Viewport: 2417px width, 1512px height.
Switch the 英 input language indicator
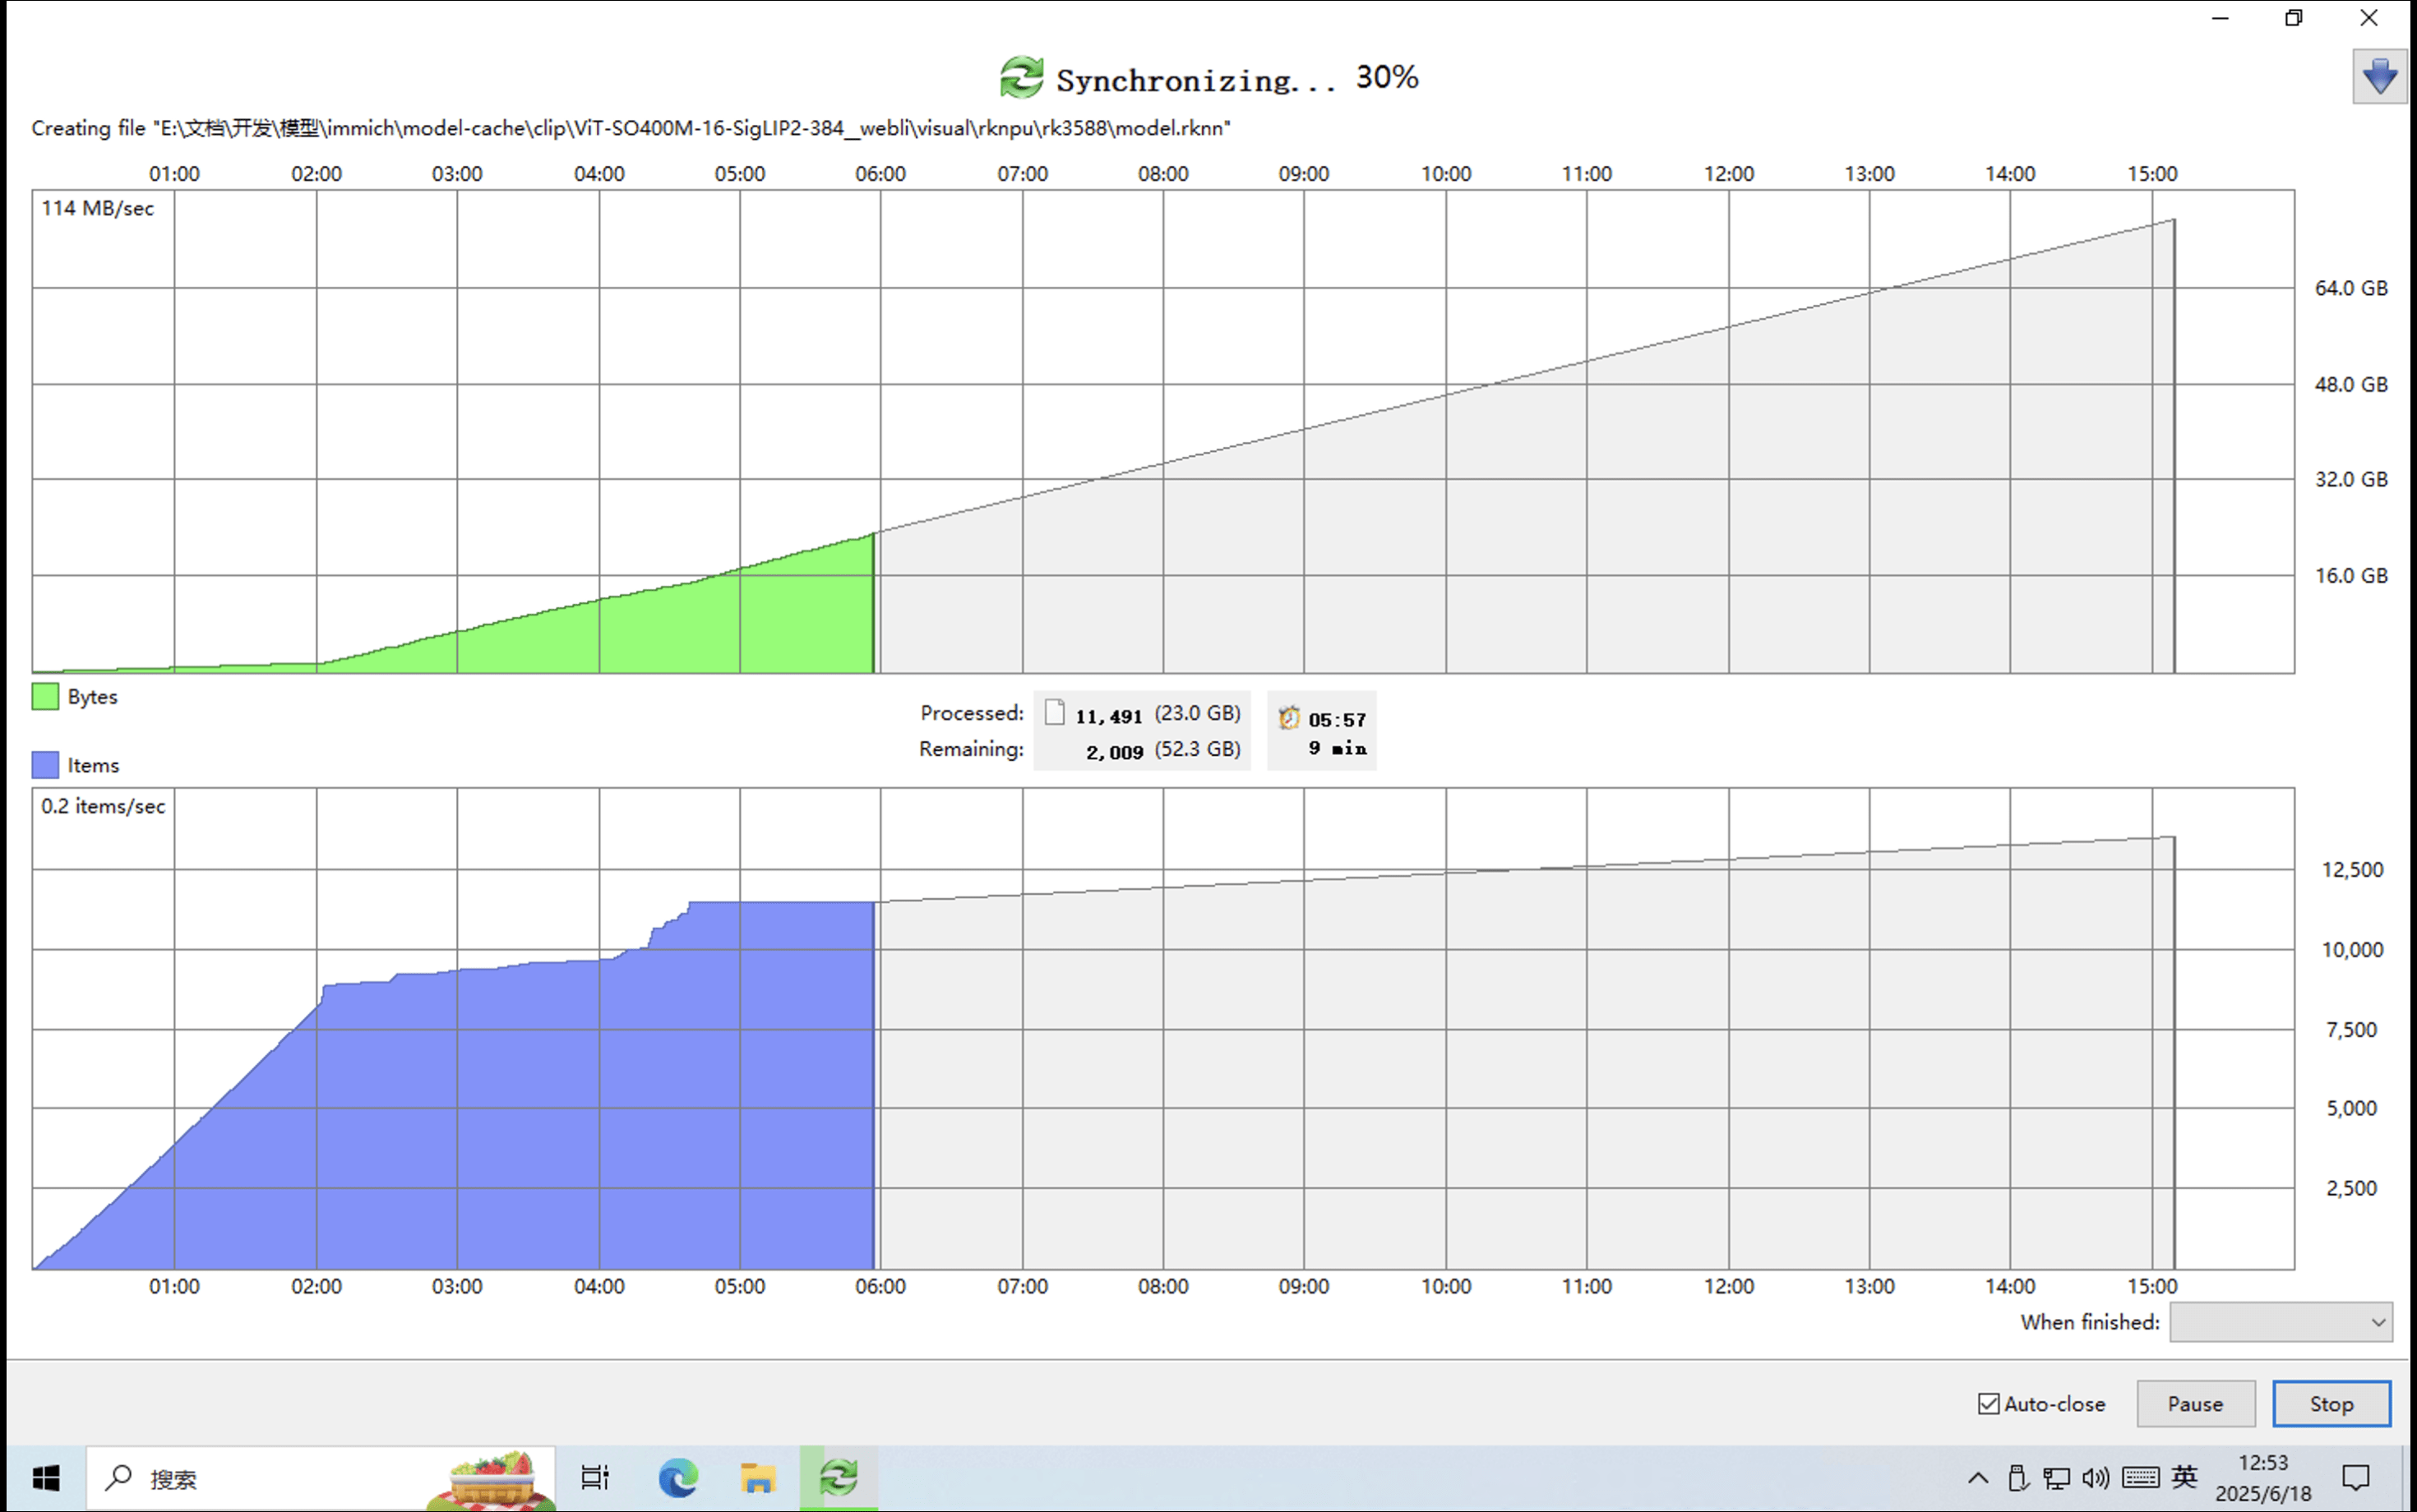pyautogui.click(x=2185, y=1477)
